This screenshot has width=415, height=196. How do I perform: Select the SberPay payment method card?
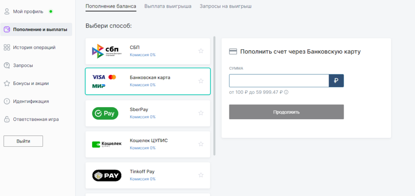click(x=148, y=113)
